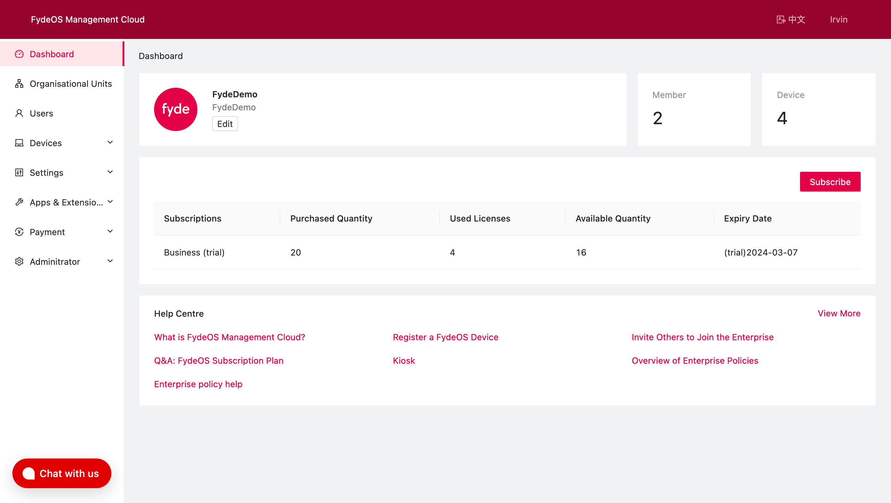Open the Kiosk help link
The image size is (891, 503).
[x=404, y=361]
